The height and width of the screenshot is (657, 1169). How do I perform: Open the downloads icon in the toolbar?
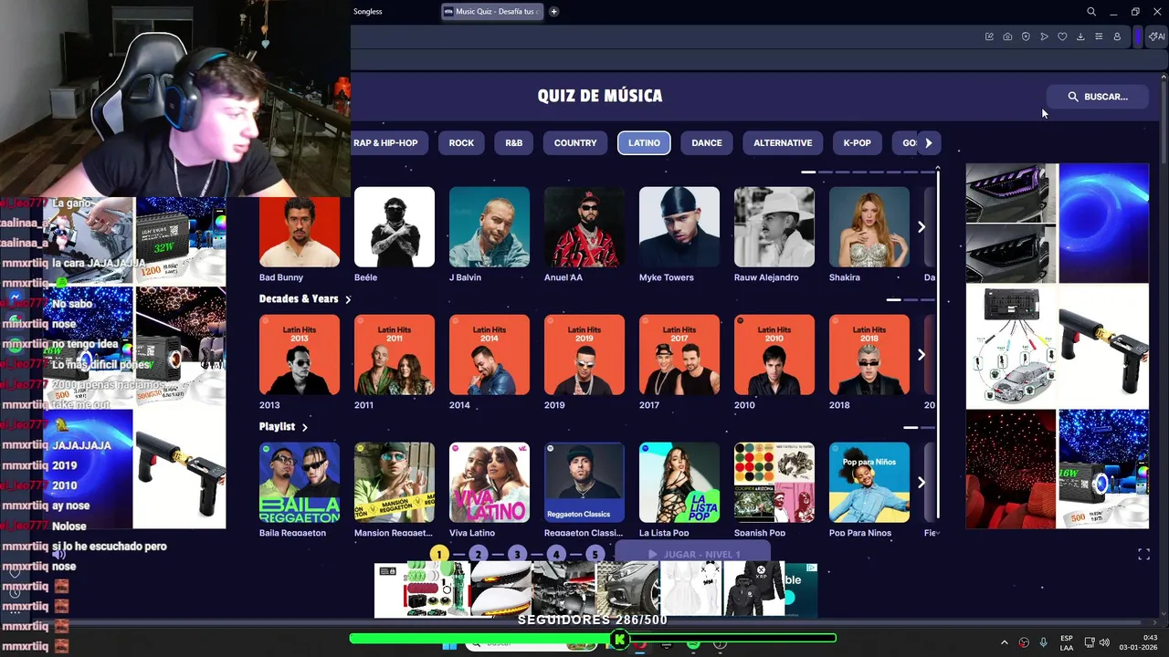(1080, 36)
